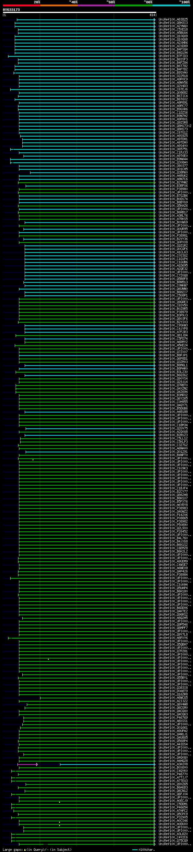Select hit label UniRef100_Q38M60
Viewport: 193px width, 852px height.
(173, 172)
